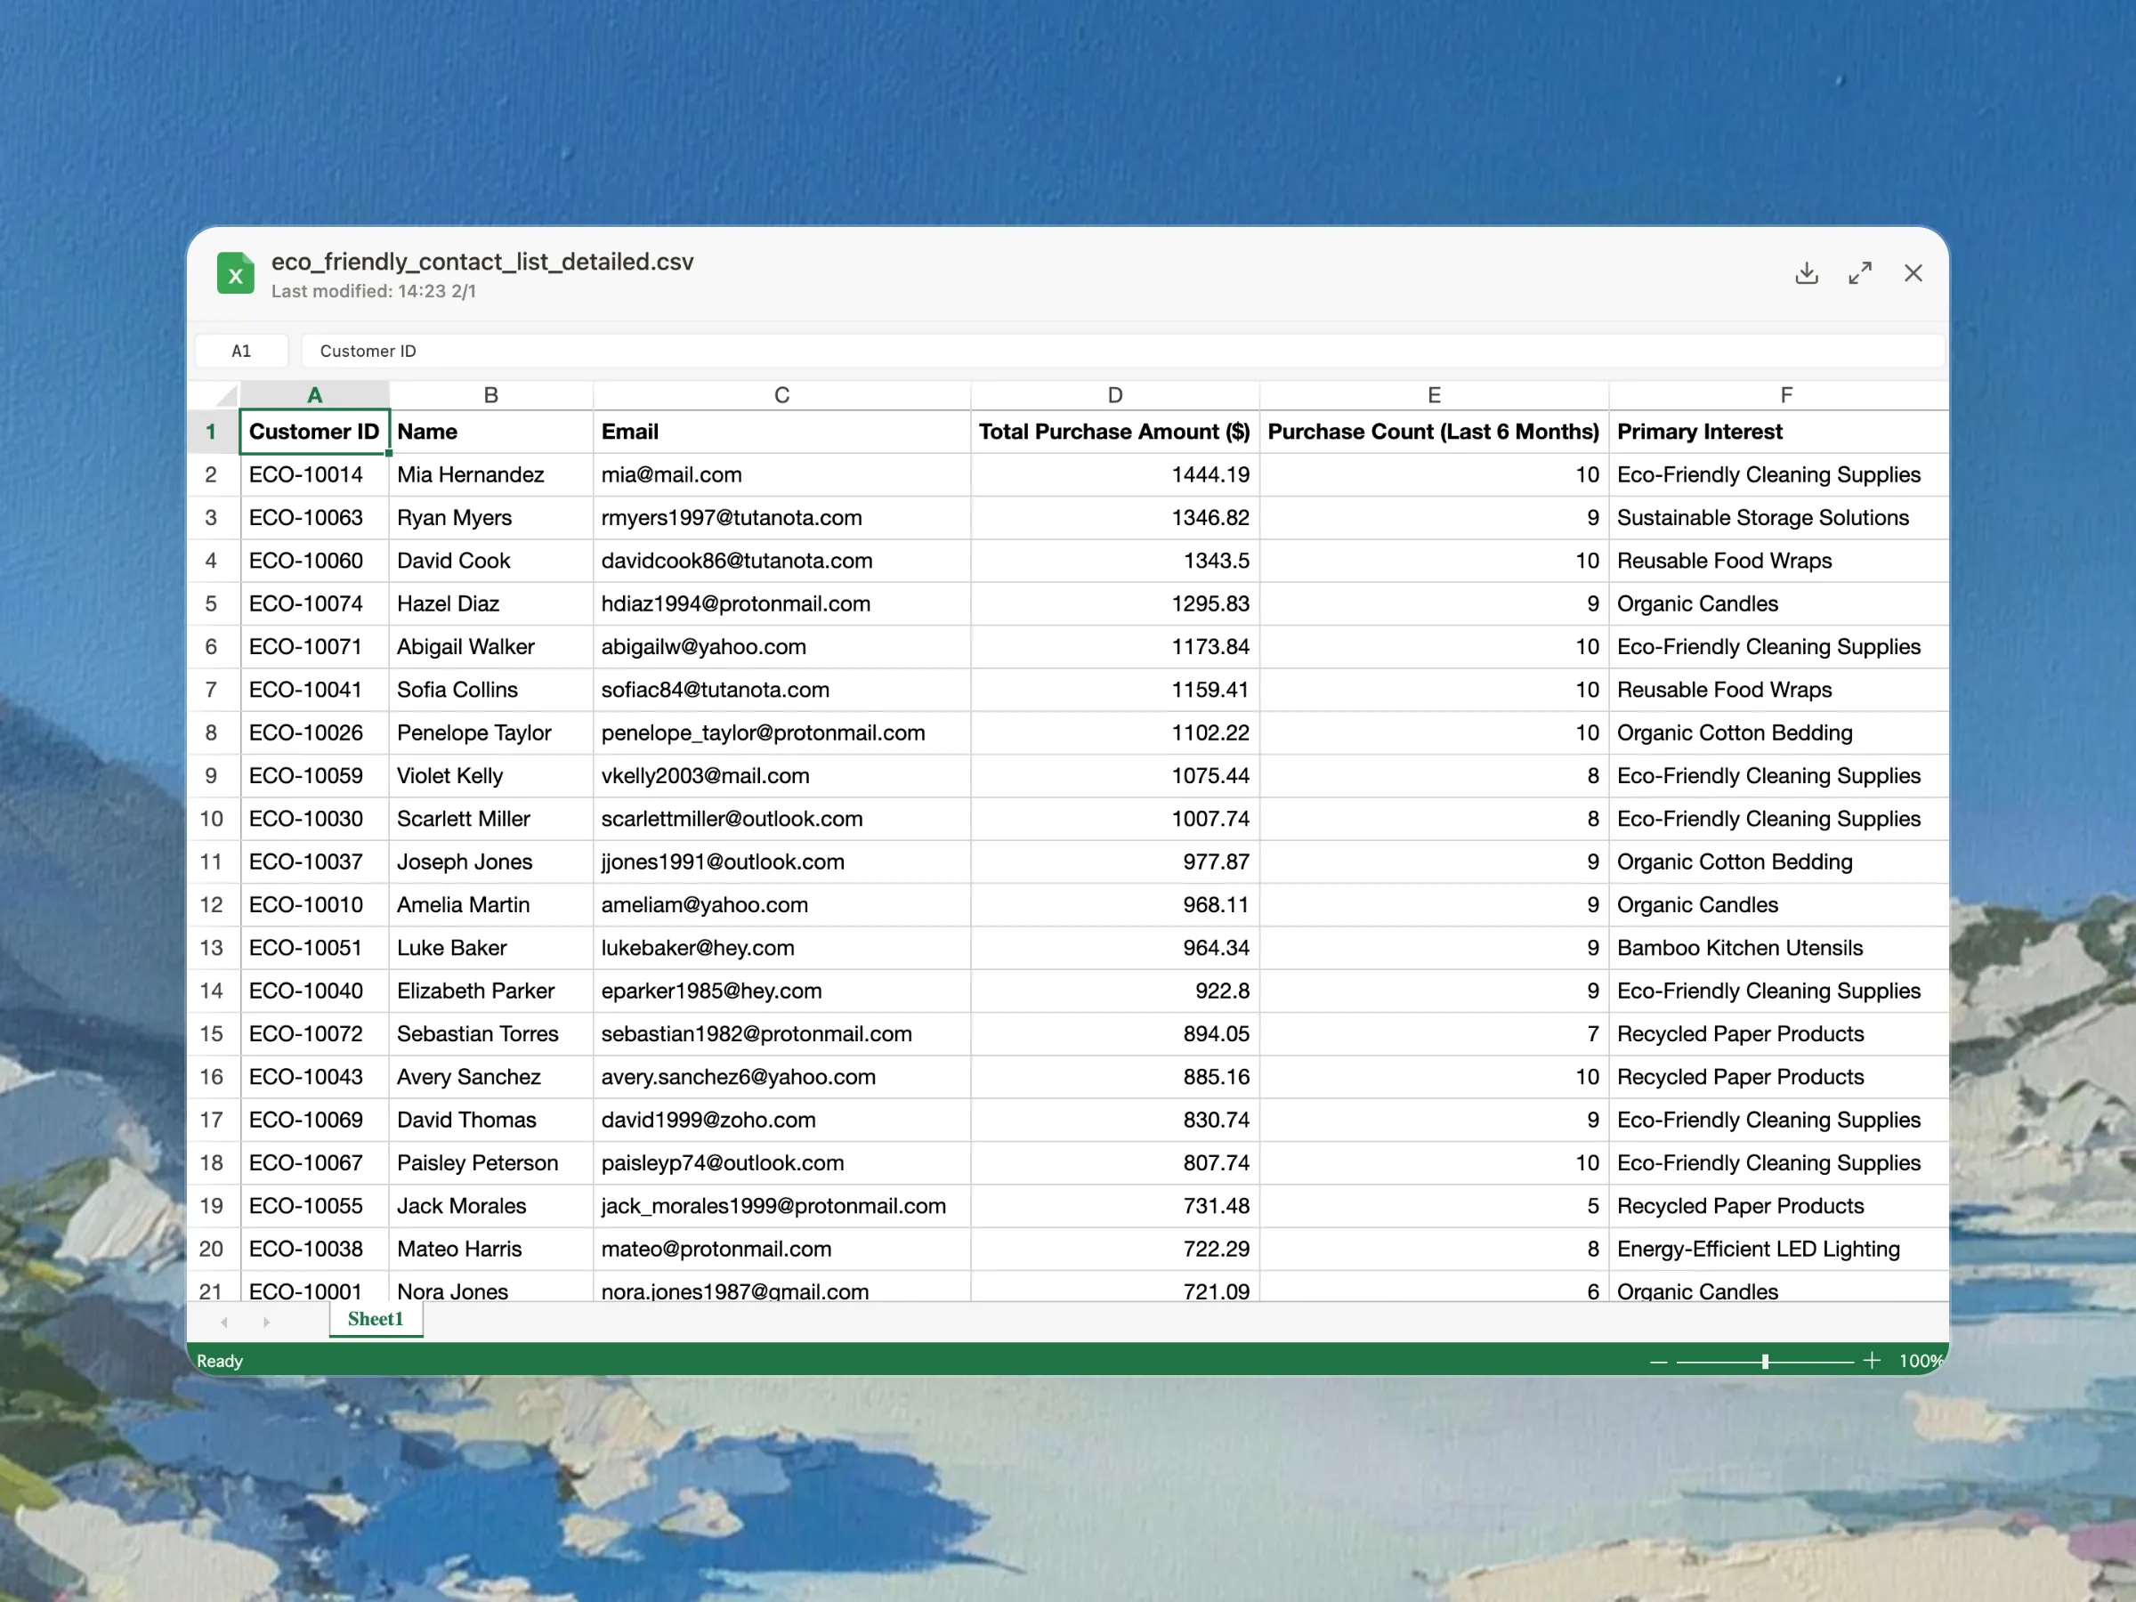The height and width of the screenshot is (1602, 2136).
Task: Select column F header
Action: point(1785,395)
